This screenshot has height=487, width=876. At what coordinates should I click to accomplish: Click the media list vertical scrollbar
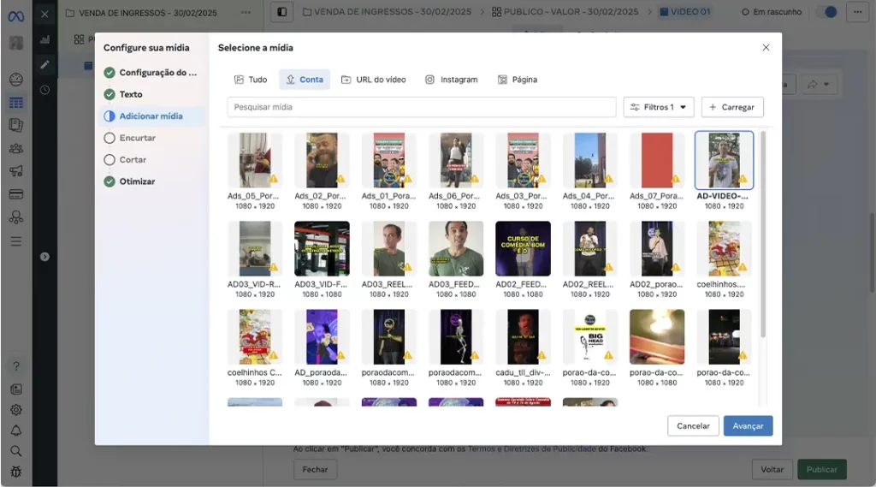click(762, 231)
